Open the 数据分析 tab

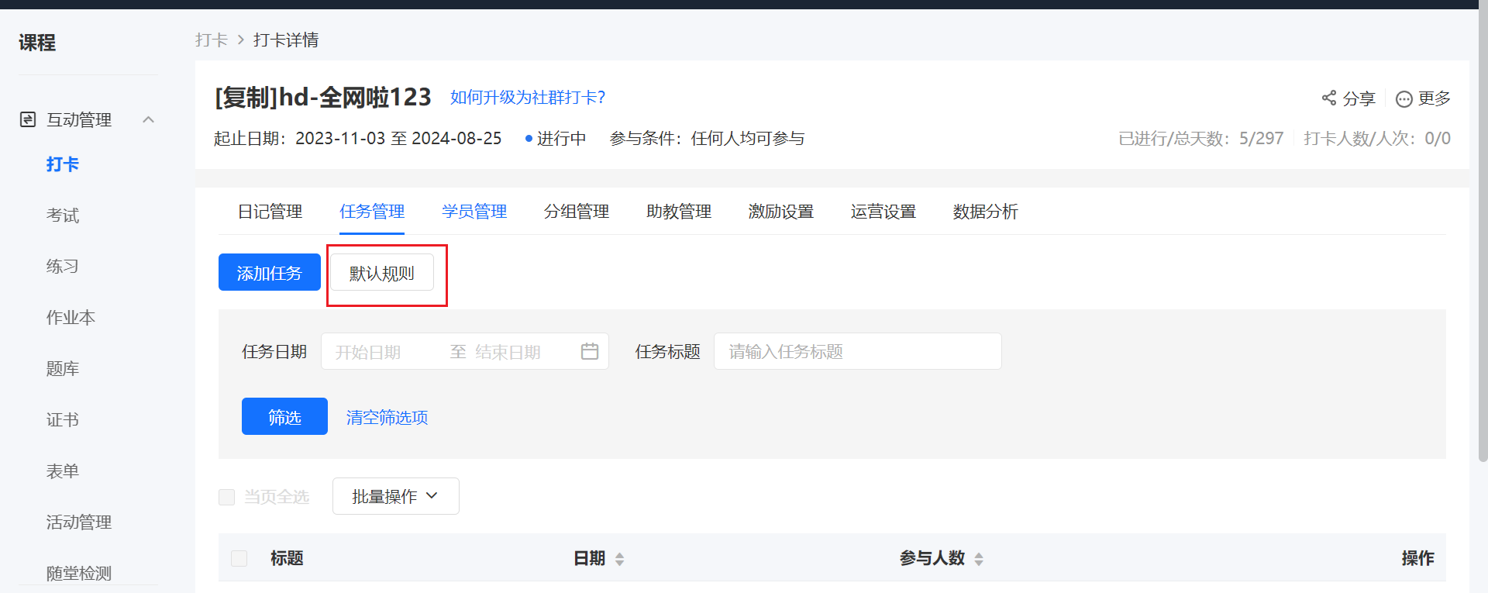[985, 212]
